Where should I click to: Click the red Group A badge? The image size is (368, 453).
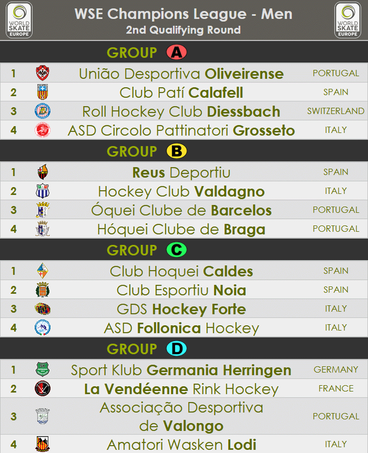pyautogui.click(x=177, y=52)
